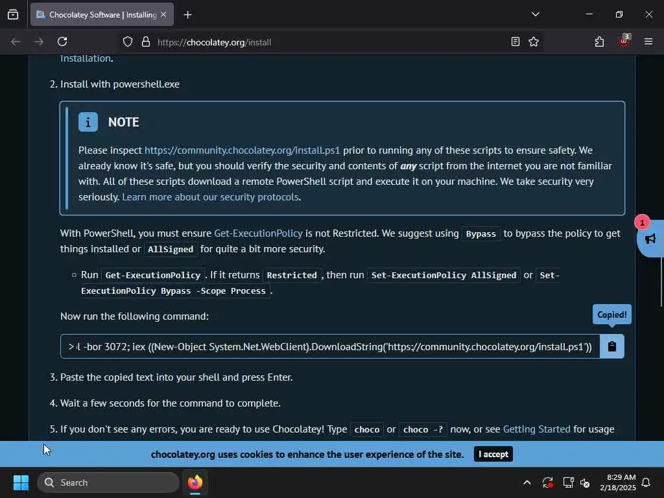The height and width of the screenshot is (498, 664).
Task: Open the Installation link at top
Action: [85, 58]
